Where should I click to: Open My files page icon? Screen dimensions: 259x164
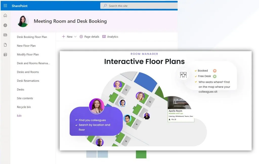[x=5, y=45]
